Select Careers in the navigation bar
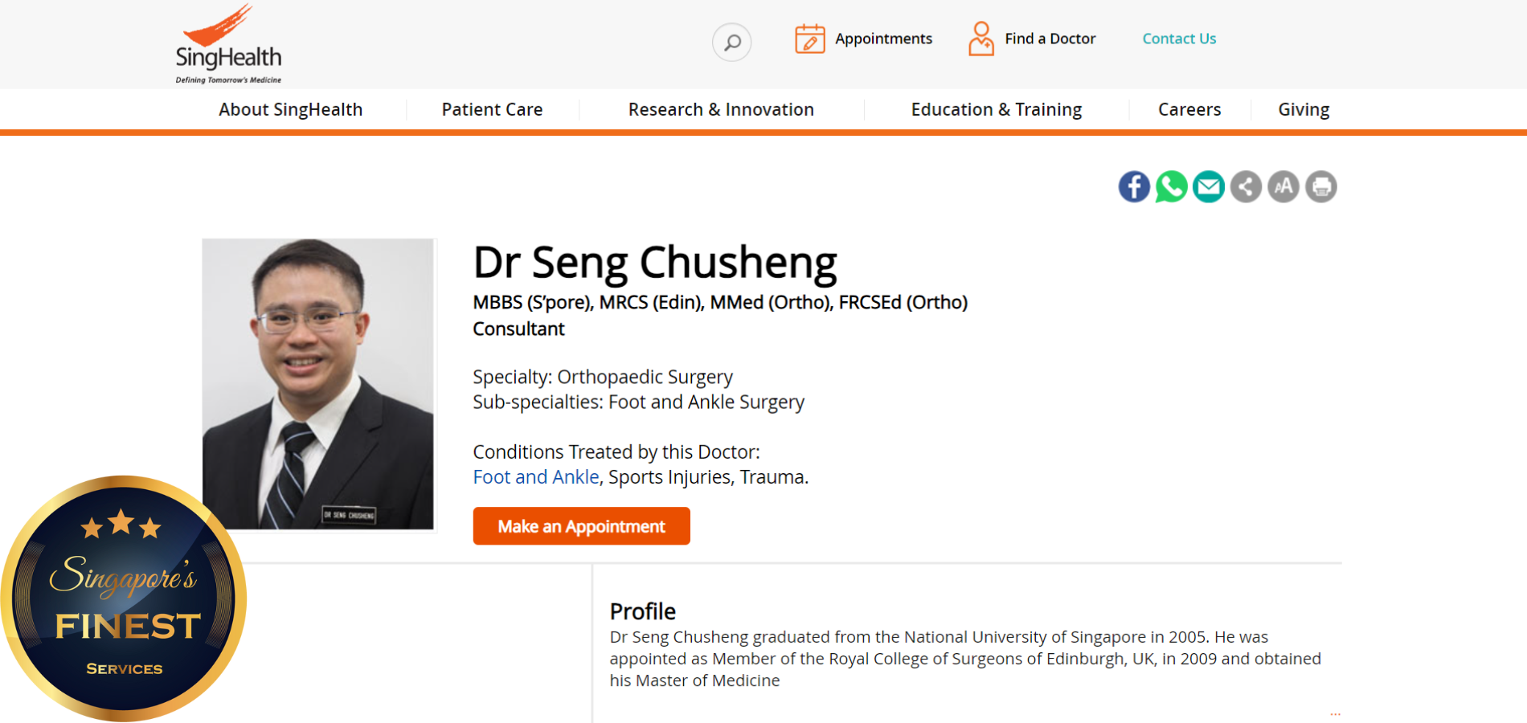Screen dimensions: 1527x723 [1189, 109]
